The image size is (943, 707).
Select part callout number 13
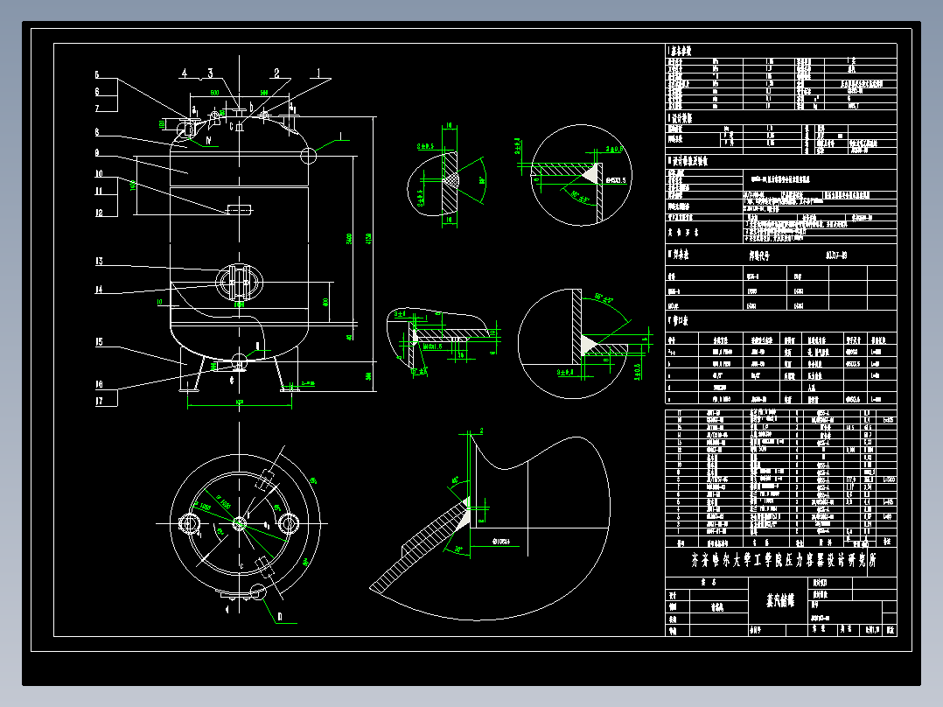[99, 261]
